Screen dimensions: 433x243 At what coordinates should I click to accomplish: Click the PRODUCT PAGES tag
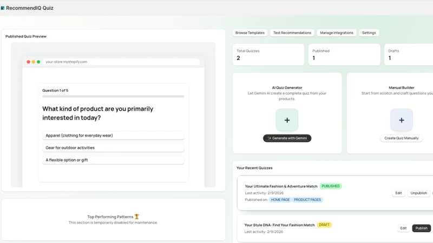[x=307, y=200]
